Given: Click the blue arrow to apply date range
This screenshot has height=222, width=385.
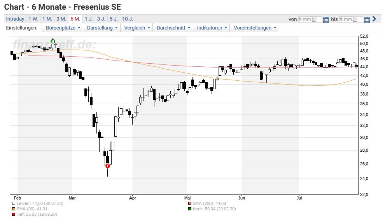Looking at the screenshot, I should pos(374,19).
